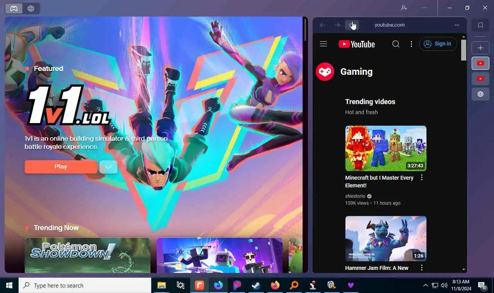Collapse the youtube.com side panel with dash button

click(x=457, y=25)
